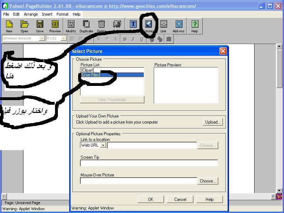Click vertical scrollbar down arrow

point(279,191)
